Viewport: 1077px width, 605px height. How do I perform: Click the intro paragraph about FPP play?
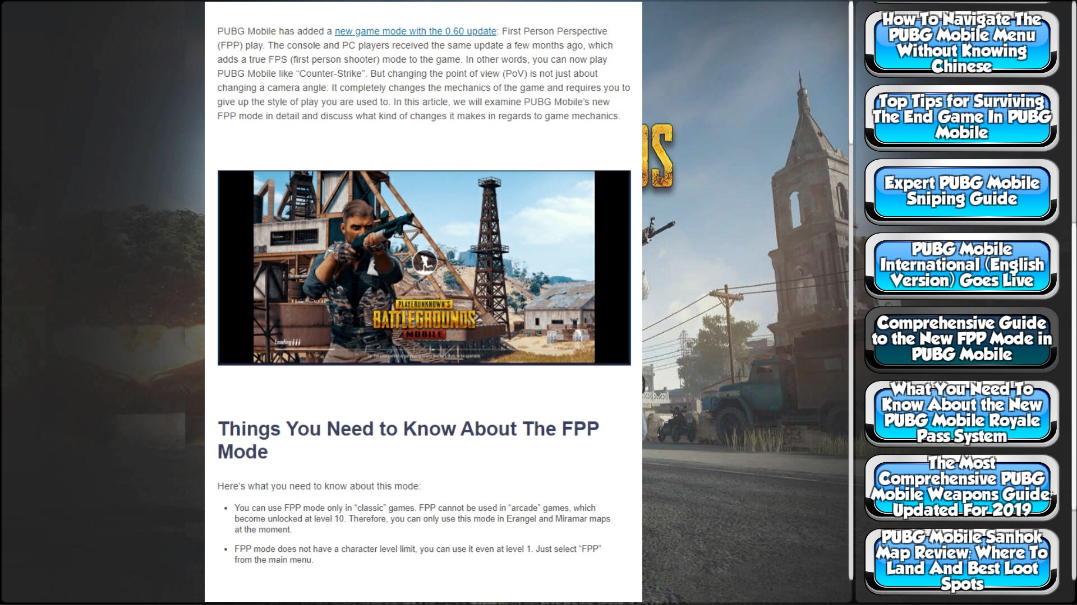click(x=424, y=73)
